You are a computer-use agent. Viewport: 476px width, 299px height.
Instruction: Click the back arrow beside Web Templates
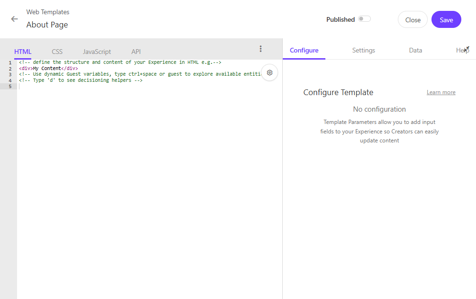point(15,19)
